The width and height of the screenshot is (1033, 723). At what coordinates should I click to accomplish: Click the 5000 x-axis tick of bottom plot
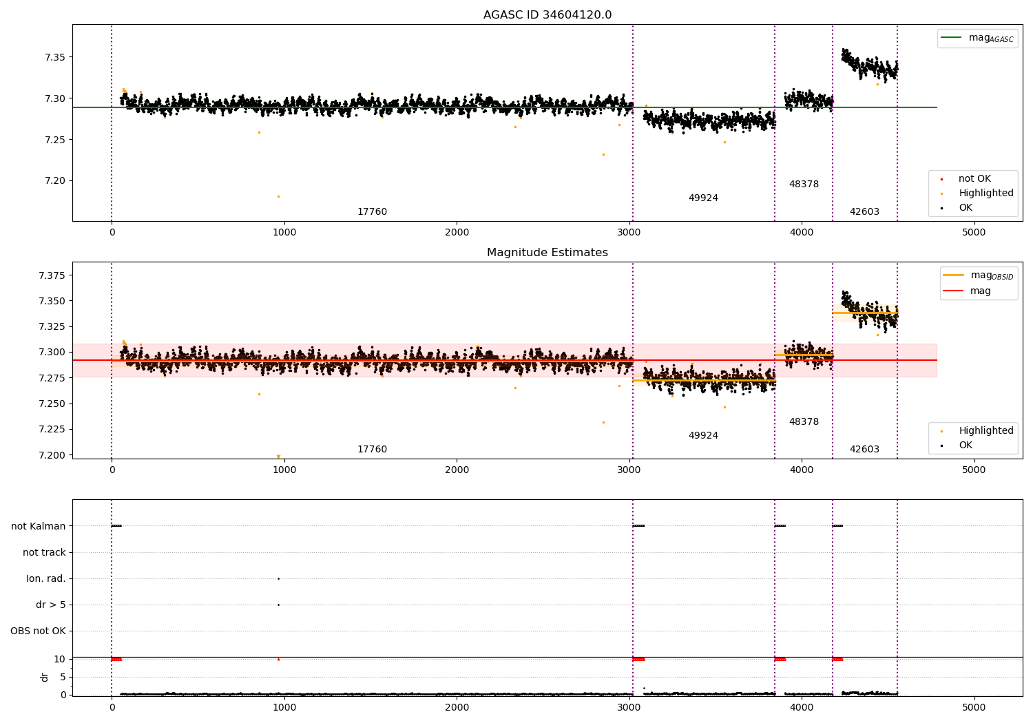coord(974,707)
